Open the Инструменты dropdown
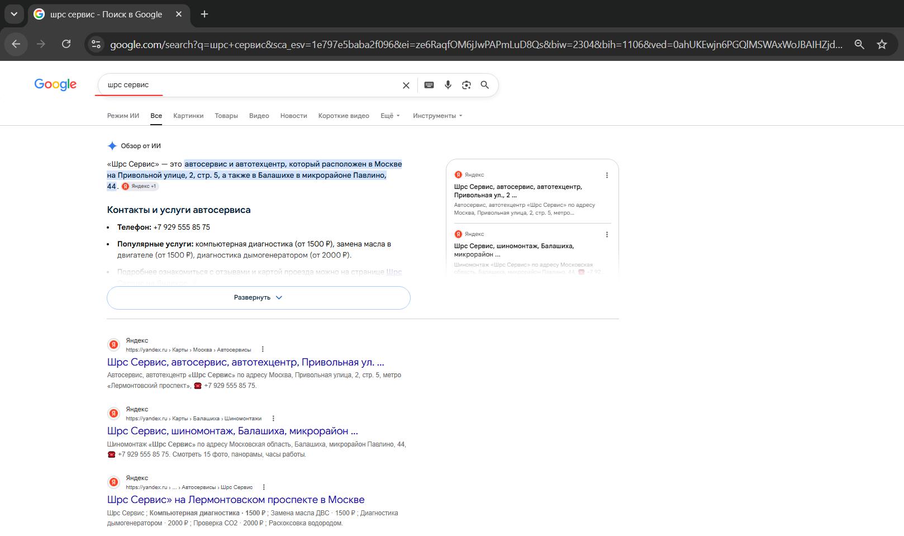 click(x=437, y=116)
